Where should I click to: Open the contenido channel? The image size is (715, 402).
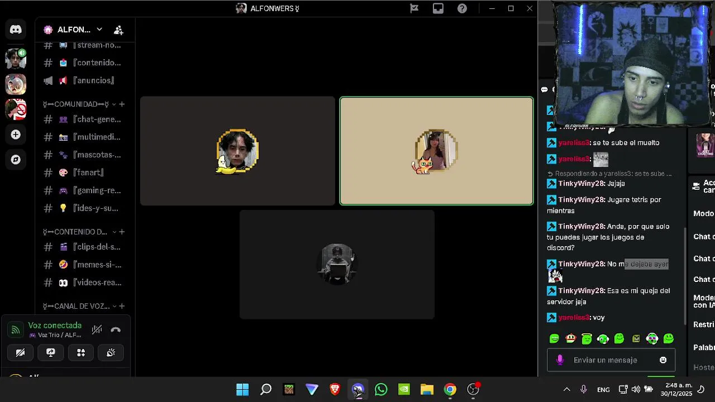click(x=84, y=63)
